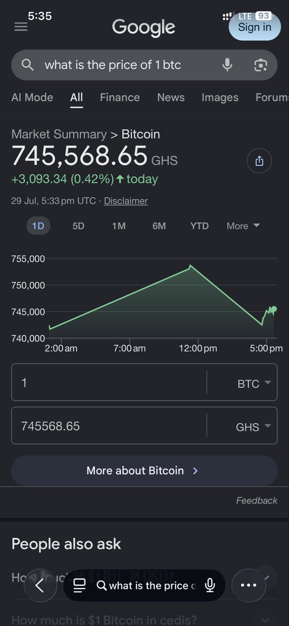Click the magnifier icon in search bar
The height and width of the screenshot is (626, 289).
[28, 65]
